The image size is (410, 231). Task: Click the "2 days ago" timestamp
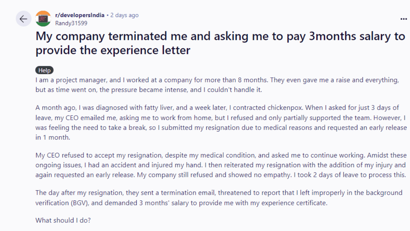click(124, 15)
